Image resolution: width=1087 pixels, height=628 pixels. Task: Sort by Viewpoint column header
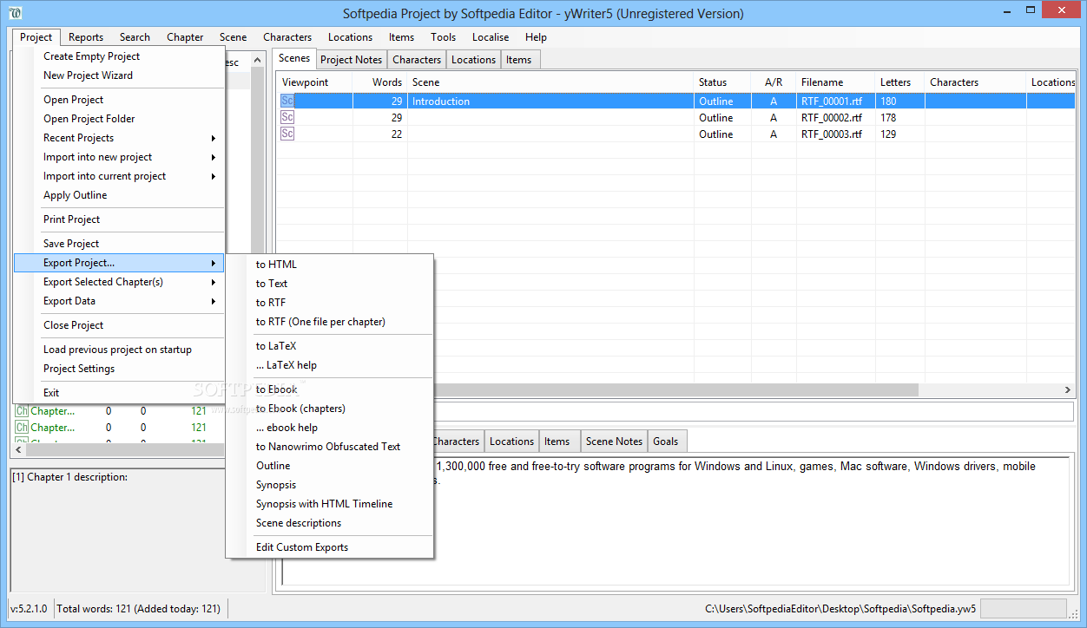[315, 82]
